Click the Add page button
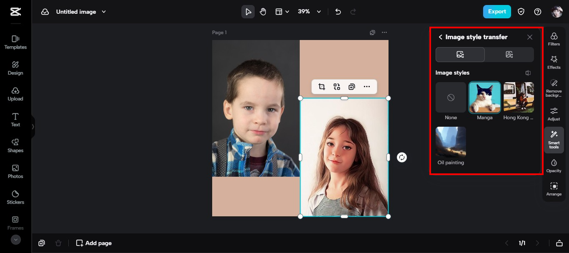This screenshot has height=253, width=569. click(x=94, y=243)
